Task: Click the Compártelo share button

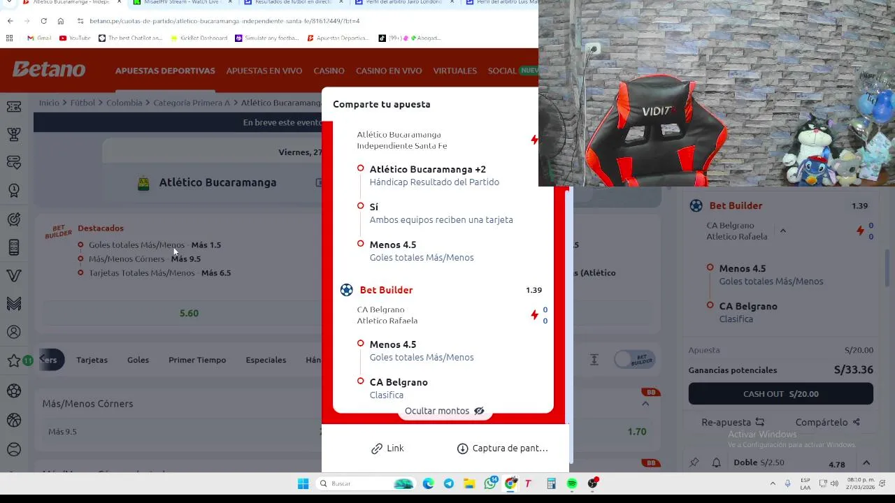Action: (x=827, y=422)
